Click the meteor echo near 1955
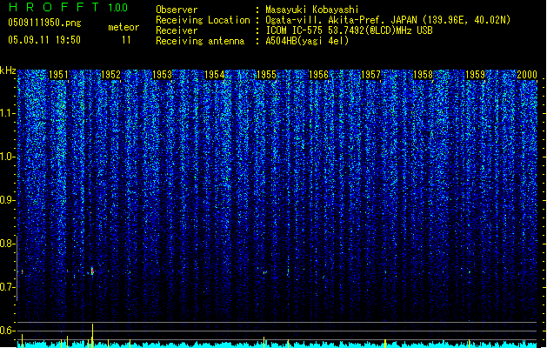 pyautogui.click(x=264, y=272)
